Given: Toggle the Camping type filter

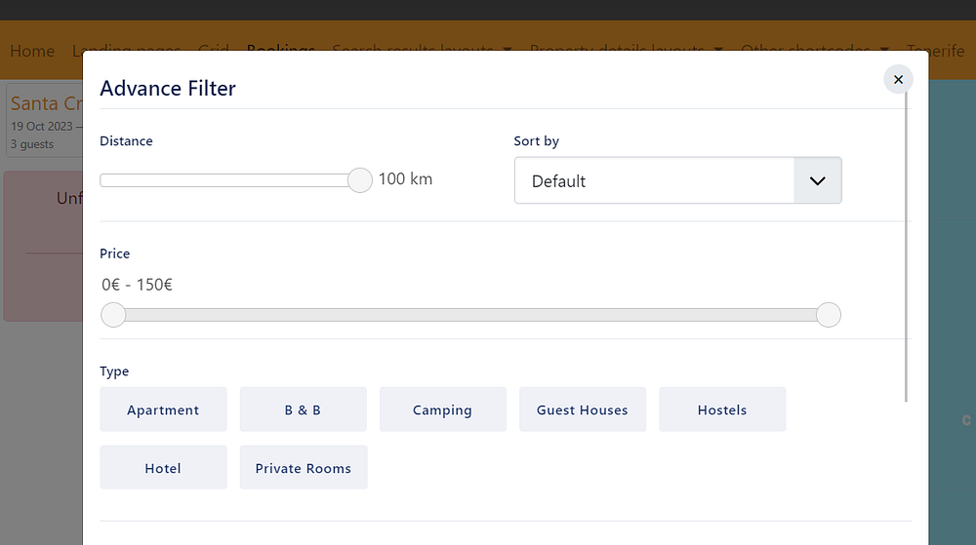Looking at the screenshot, I should pos(442,409).
